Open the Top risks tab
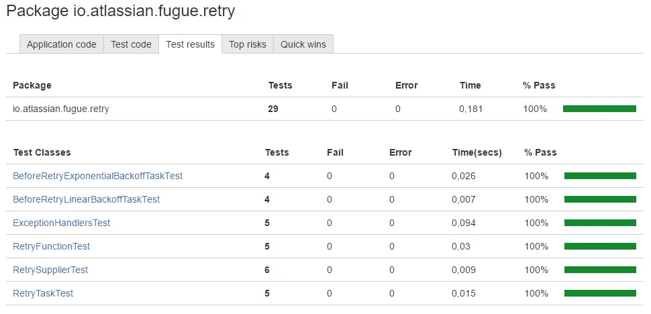Viewport: 651px width, 314px height. click(x=248, y=44)
